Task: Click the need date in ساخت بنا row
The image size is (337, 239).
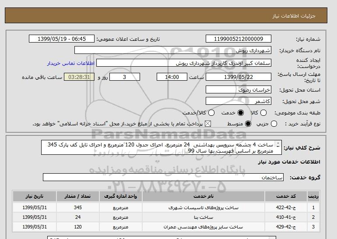Action: point(35,217)
